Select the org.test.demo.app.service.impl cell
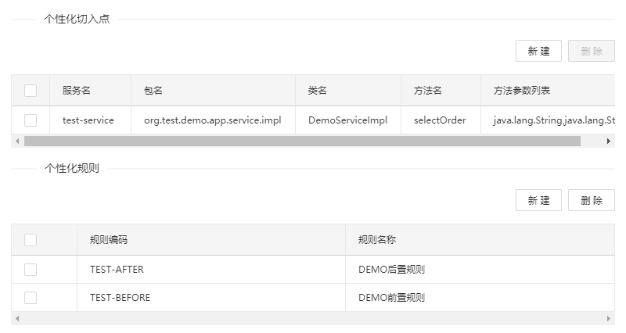The width and height of the screenshot is (626, 333). (213, 120)
